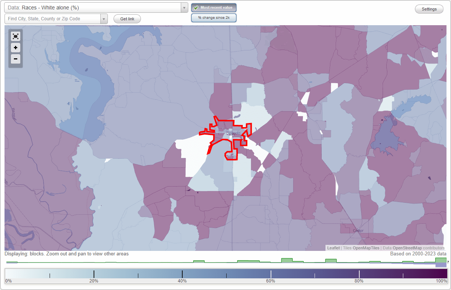Open the 'Races - White alone (%)' data picker
Image resolution: width=451 pixels, height=290 pixels.
tap(94, 7)
